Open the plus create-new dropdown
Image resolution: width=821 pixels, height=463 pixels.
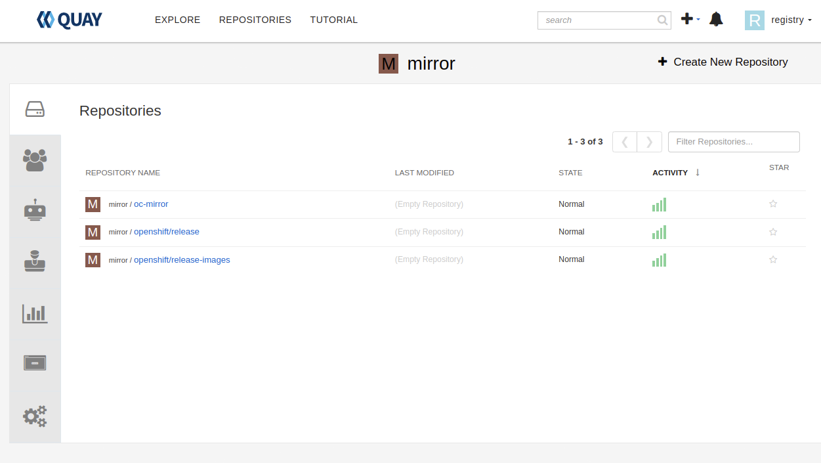[690, 19]
